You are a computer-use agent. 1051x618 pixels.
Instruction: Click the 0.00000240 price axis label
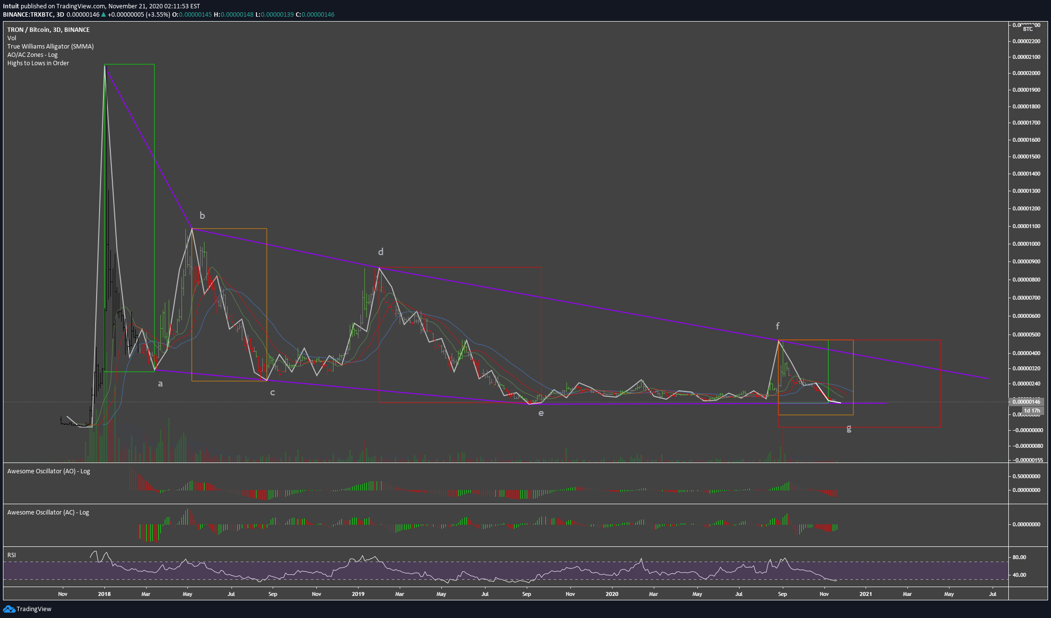click(1026, 384)
